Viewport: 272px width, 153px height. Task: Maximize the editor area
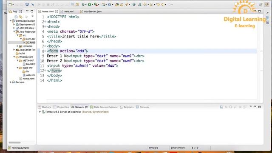[259, 11]
